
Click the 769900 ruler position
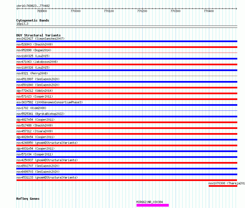42,11
